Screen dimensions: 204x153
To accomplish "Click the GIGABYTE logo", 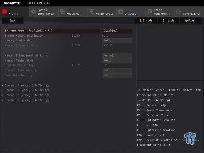I will (x=12, y=3).
